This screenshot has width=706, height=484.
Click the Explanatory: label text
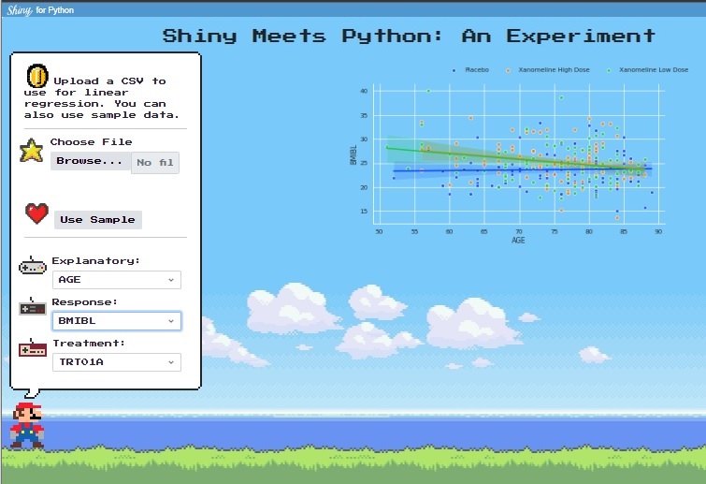click(x=96, y=260)
